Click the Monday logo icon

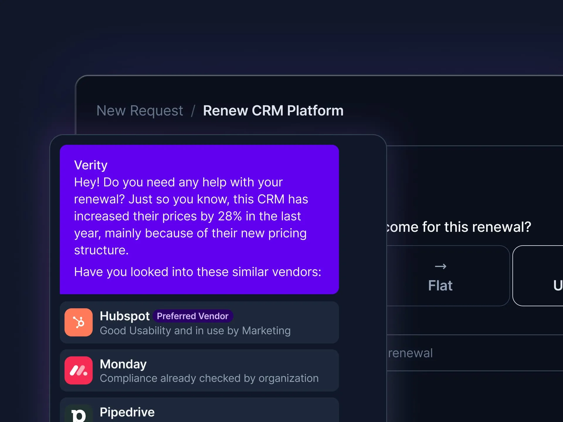tap(78, 370)
